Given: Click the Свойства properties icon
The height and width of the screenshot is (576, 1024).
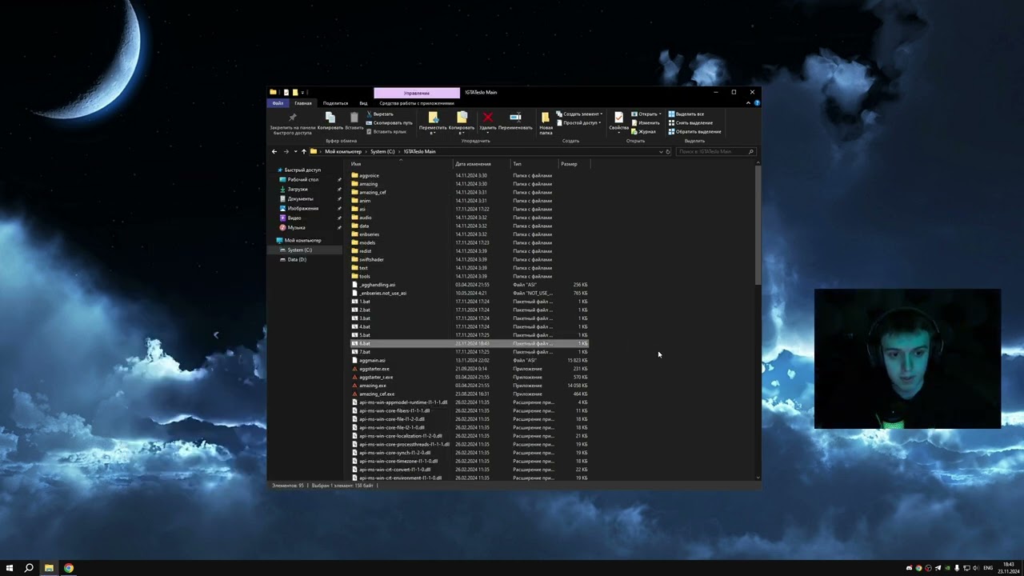Looking at the screenshot, I should tap(618, 118).
